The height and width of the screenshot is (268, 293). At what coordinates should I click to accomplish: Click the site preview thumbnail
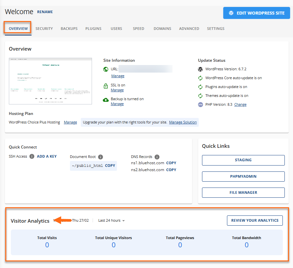tap(51, 81)
